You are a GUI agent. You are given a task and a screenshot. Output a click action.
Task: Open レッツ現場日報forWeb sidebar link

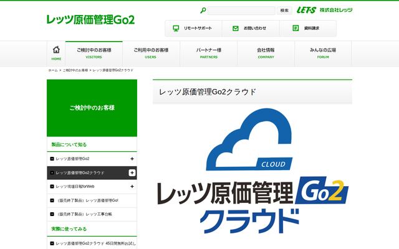tap(75, 187)
